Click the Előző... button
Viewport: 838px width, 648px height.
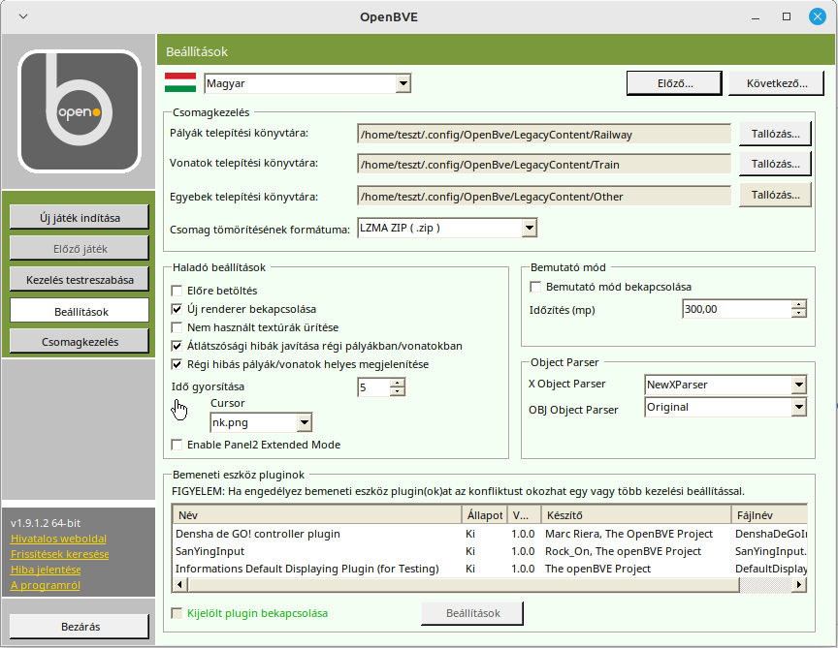(x=674, y=83)
